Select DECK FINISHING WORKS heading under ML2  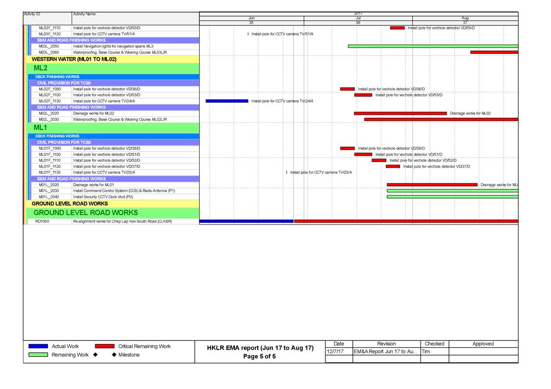pos(57,77)
